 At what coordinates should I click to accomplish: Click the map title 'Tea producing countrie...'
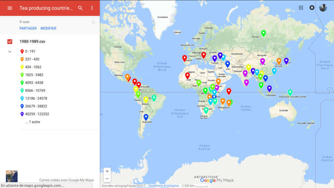coord(46,8)
